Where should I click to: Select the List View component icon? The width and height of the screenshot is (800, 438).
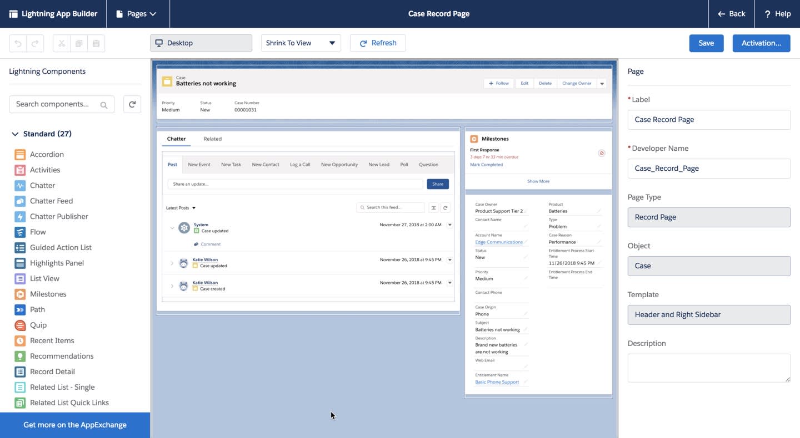20,279
